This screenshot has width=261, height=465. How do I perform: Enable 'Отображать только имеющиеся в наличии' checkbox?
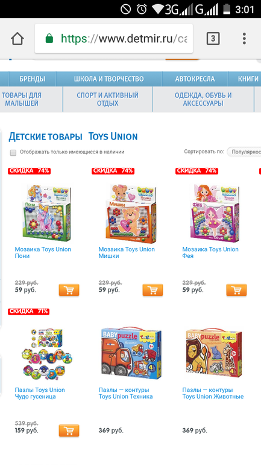13,152
